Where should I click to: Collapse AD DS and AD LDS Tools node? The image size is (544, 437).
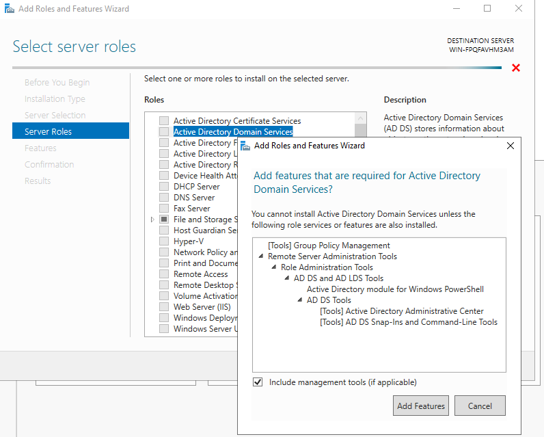(287, 278)
